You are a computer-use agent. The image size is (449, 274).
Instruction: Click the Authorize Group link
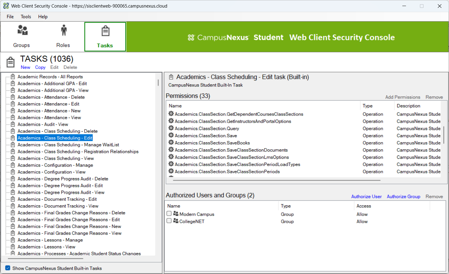pos(404,197)
